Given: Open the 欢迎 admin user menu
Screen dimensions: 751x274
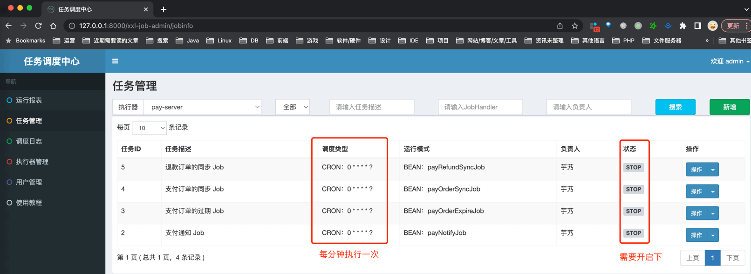Looking at the screenshot, I should (729, 61).
